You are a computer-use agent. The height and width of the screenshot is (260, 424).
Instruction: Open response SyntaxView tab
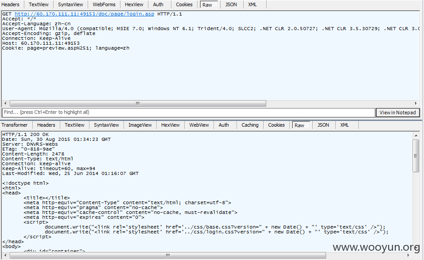106,125
